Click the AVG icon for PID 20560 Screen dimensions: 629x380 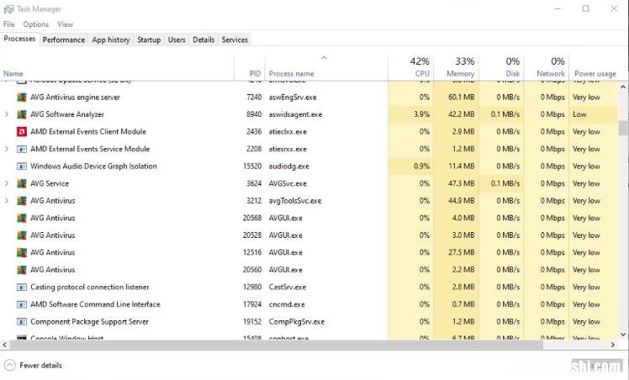[x=22, y=270]
